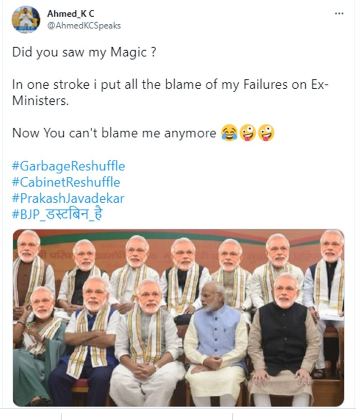Open the tweet's more options ellipsis menu

(x=339, y=14)
